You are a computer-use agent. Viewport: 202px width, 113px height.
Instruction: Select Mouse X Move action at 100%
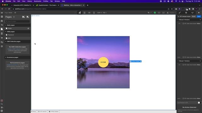[192, 57]
